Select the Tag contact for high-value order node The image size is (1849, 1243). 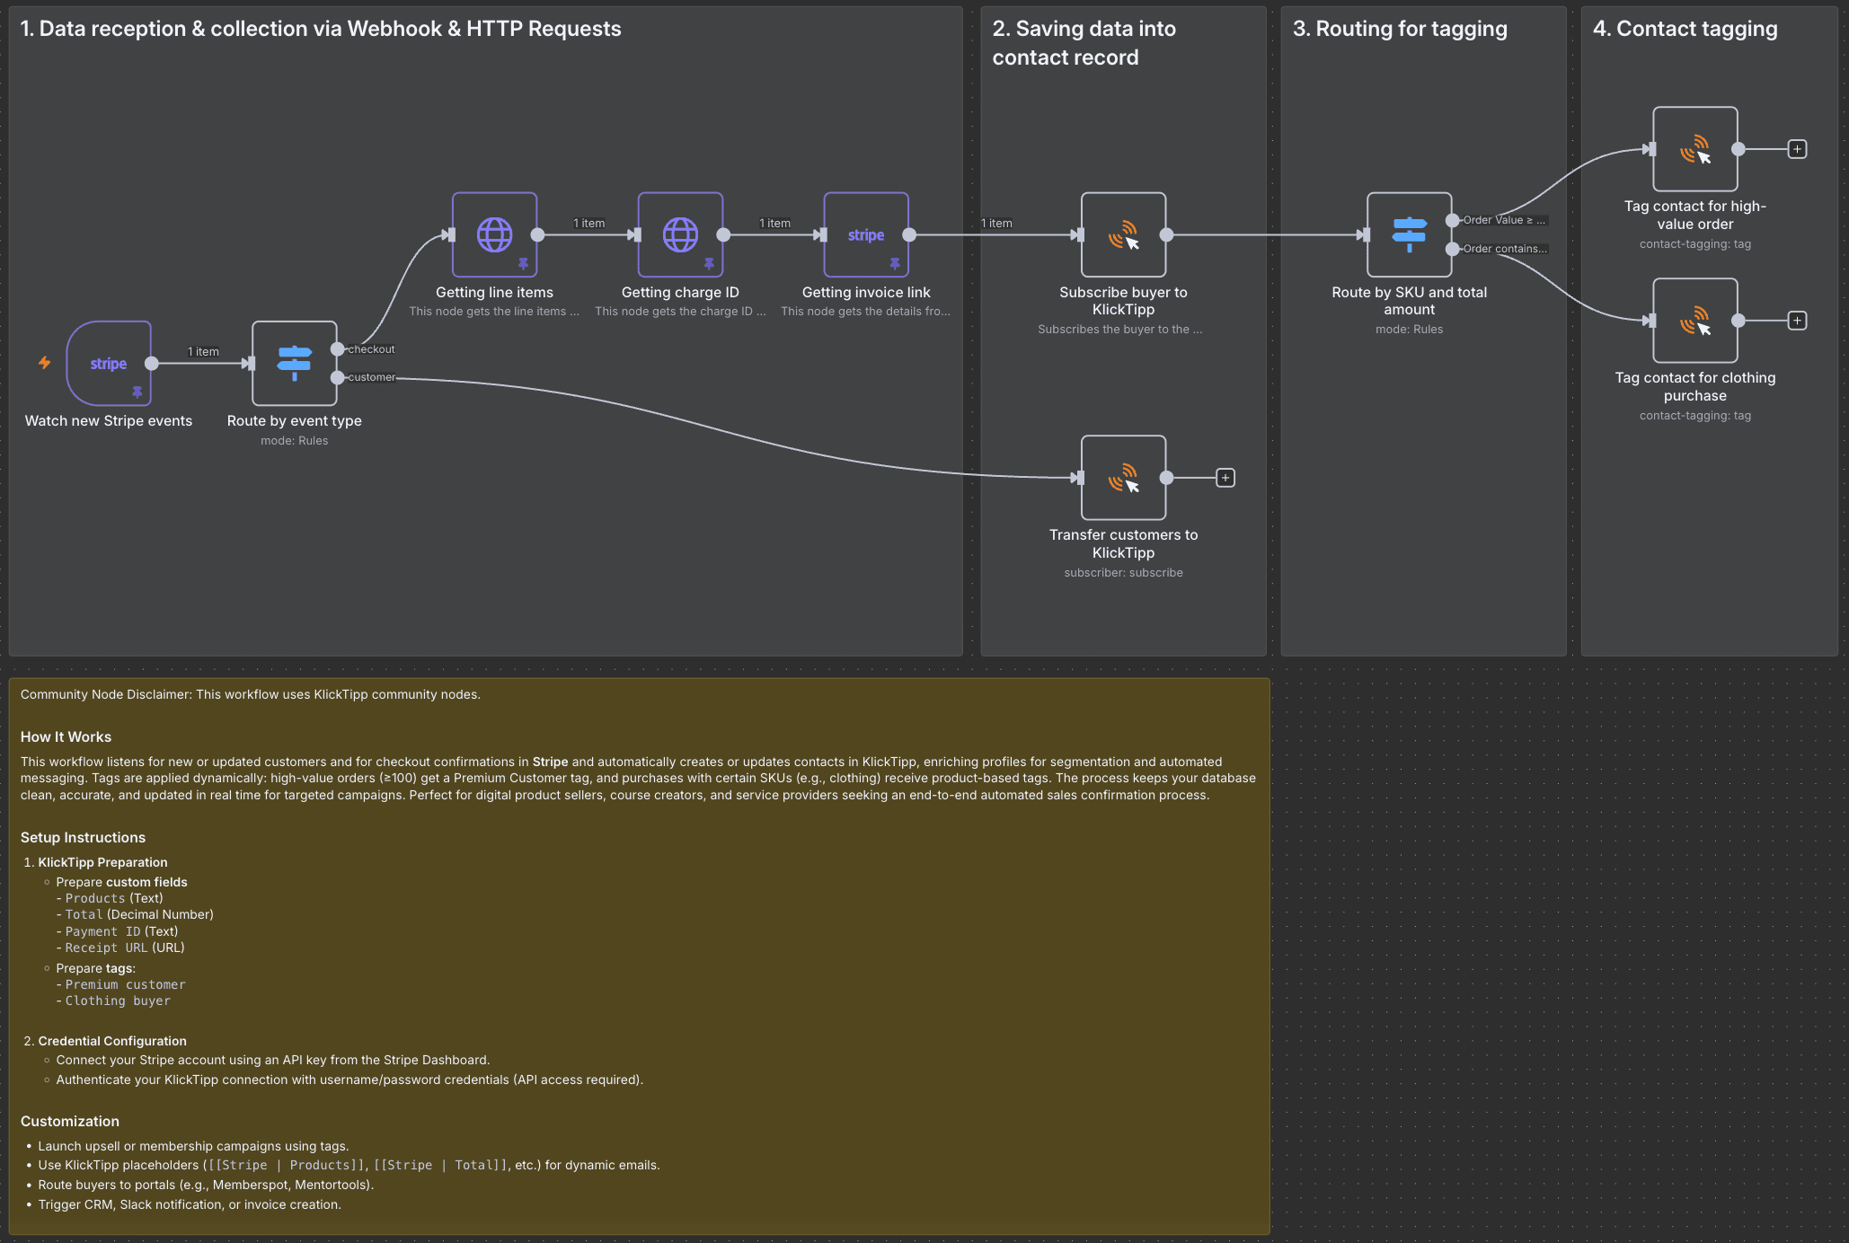tap(1694, 148)
